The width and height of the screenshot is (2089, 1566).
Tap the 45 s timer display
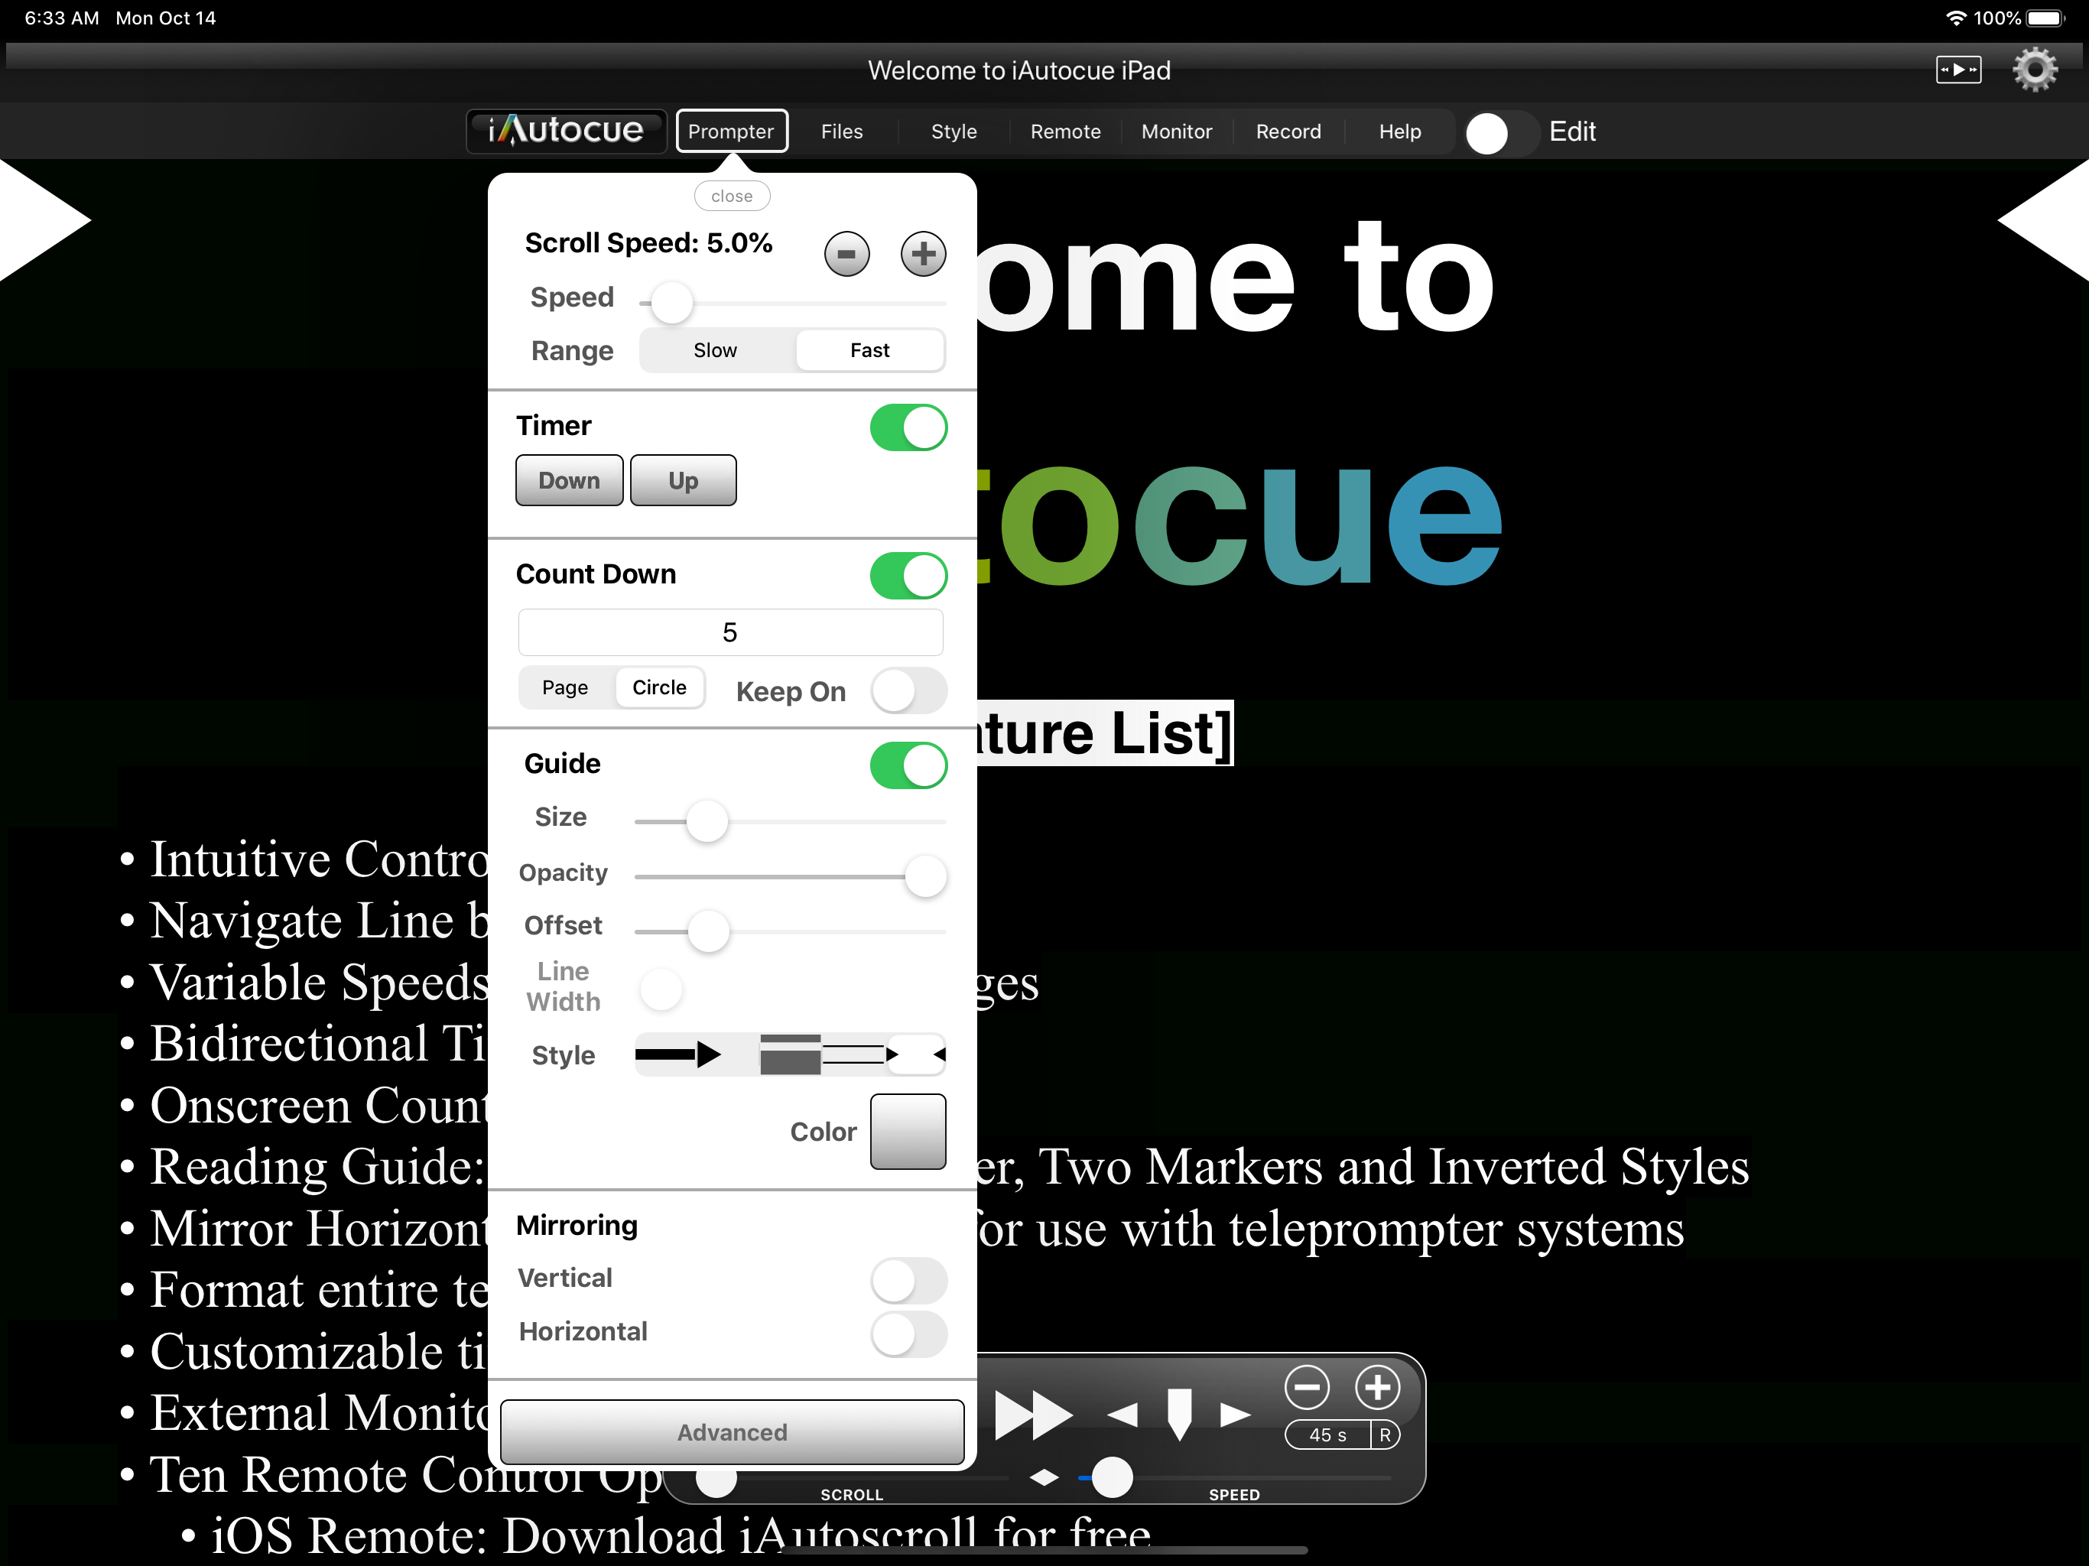[1328, 1434]
